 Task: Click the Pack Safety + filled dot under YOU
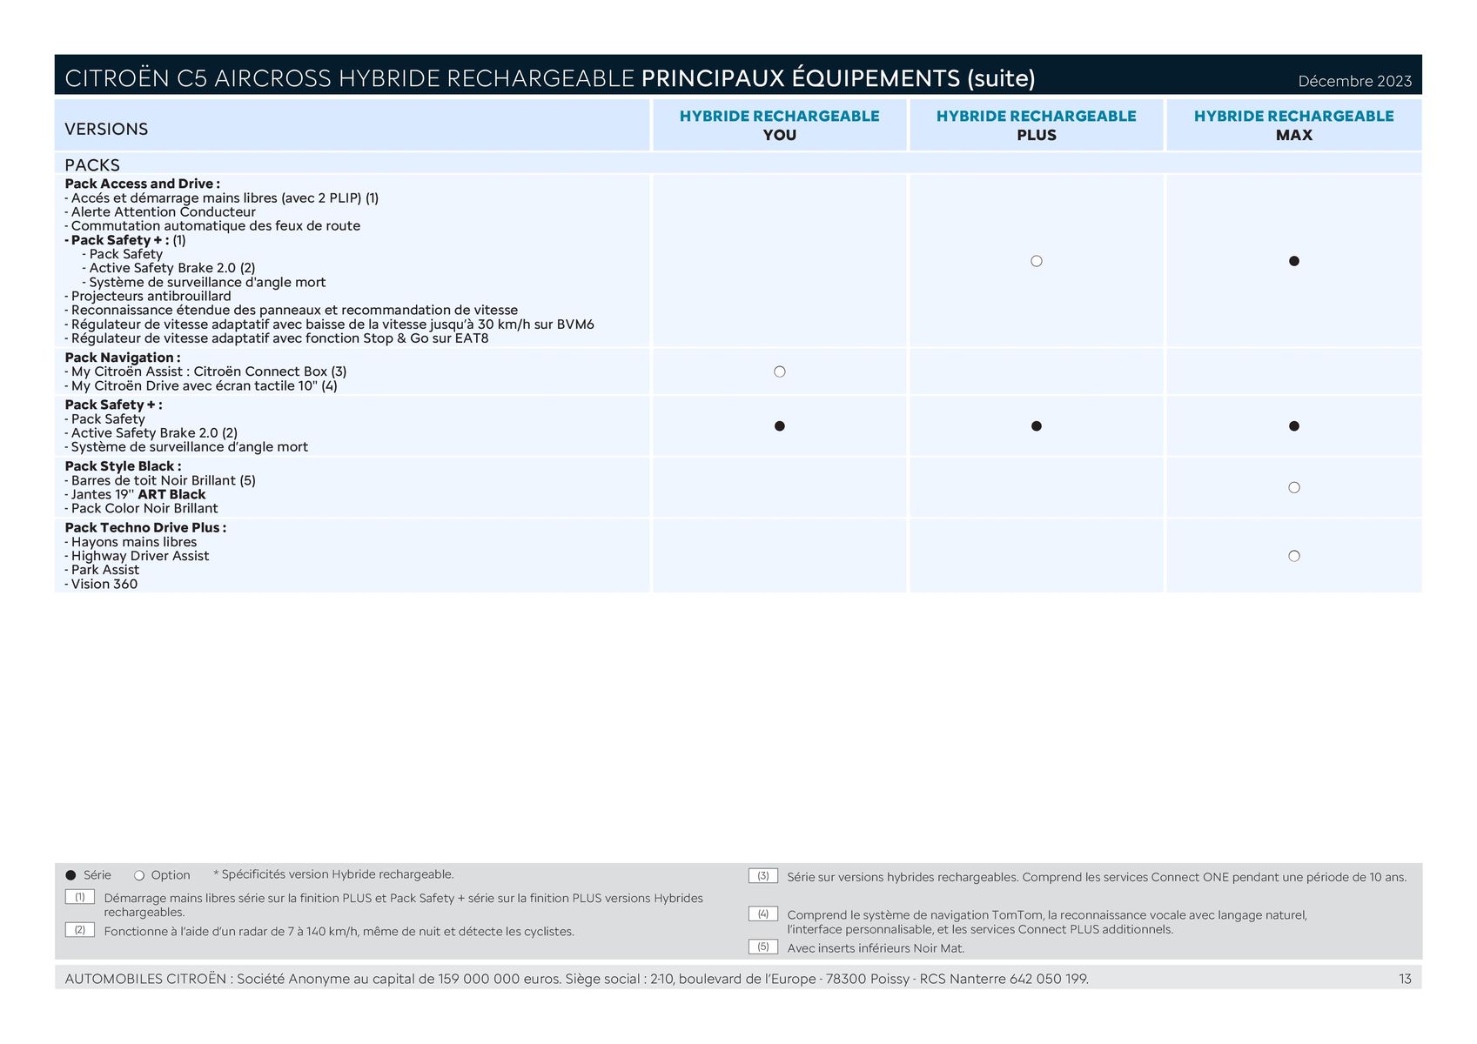780,426
